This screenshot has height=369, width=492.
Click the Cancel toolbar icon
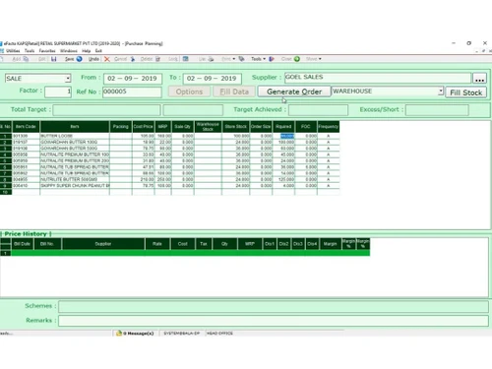[133, 59]
